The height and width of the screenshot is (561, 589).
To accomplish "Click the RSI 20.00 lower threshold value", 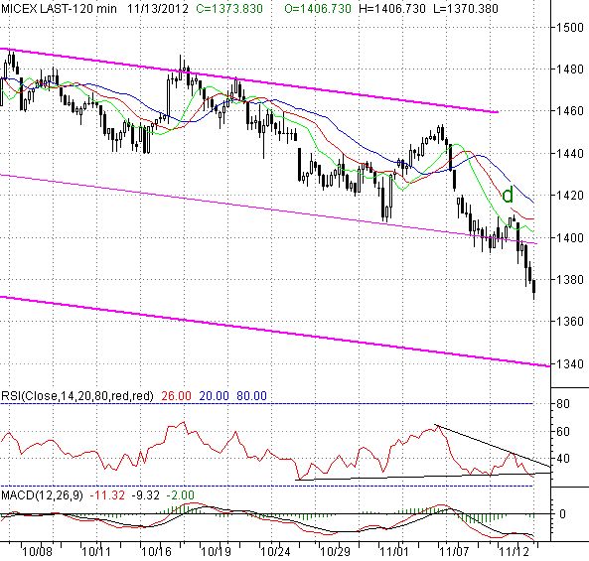I will 214,396.
